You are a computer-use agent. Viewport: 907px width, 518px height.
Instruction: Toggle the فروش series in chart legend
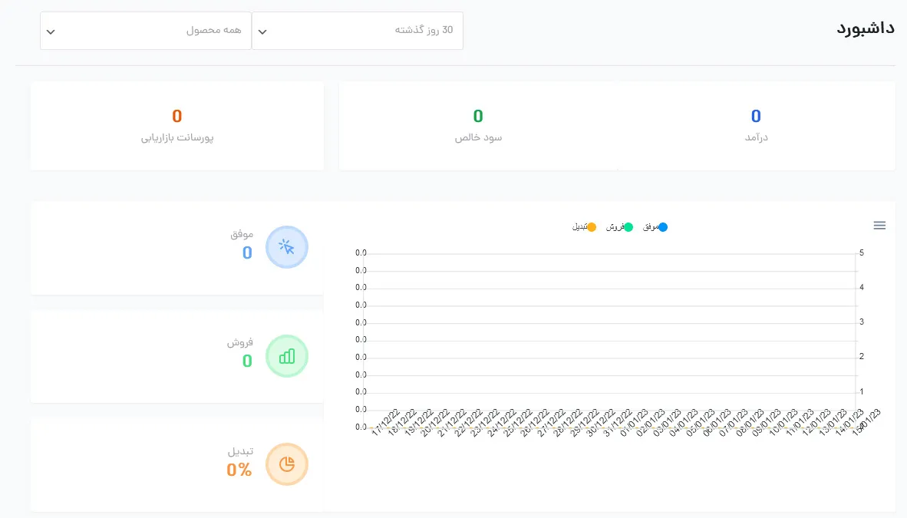coord(619,227)
